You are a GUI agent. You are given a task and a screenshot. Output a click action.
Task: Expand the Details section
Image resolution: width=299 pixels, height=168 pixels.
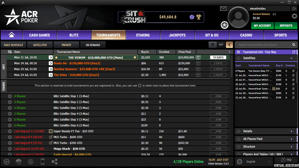point(266,131)
